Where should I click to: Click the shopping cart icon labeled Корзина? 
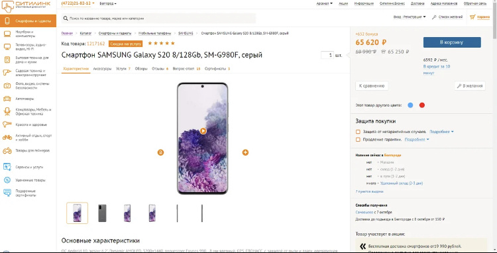pyautogui.click(x=472, y=17)
